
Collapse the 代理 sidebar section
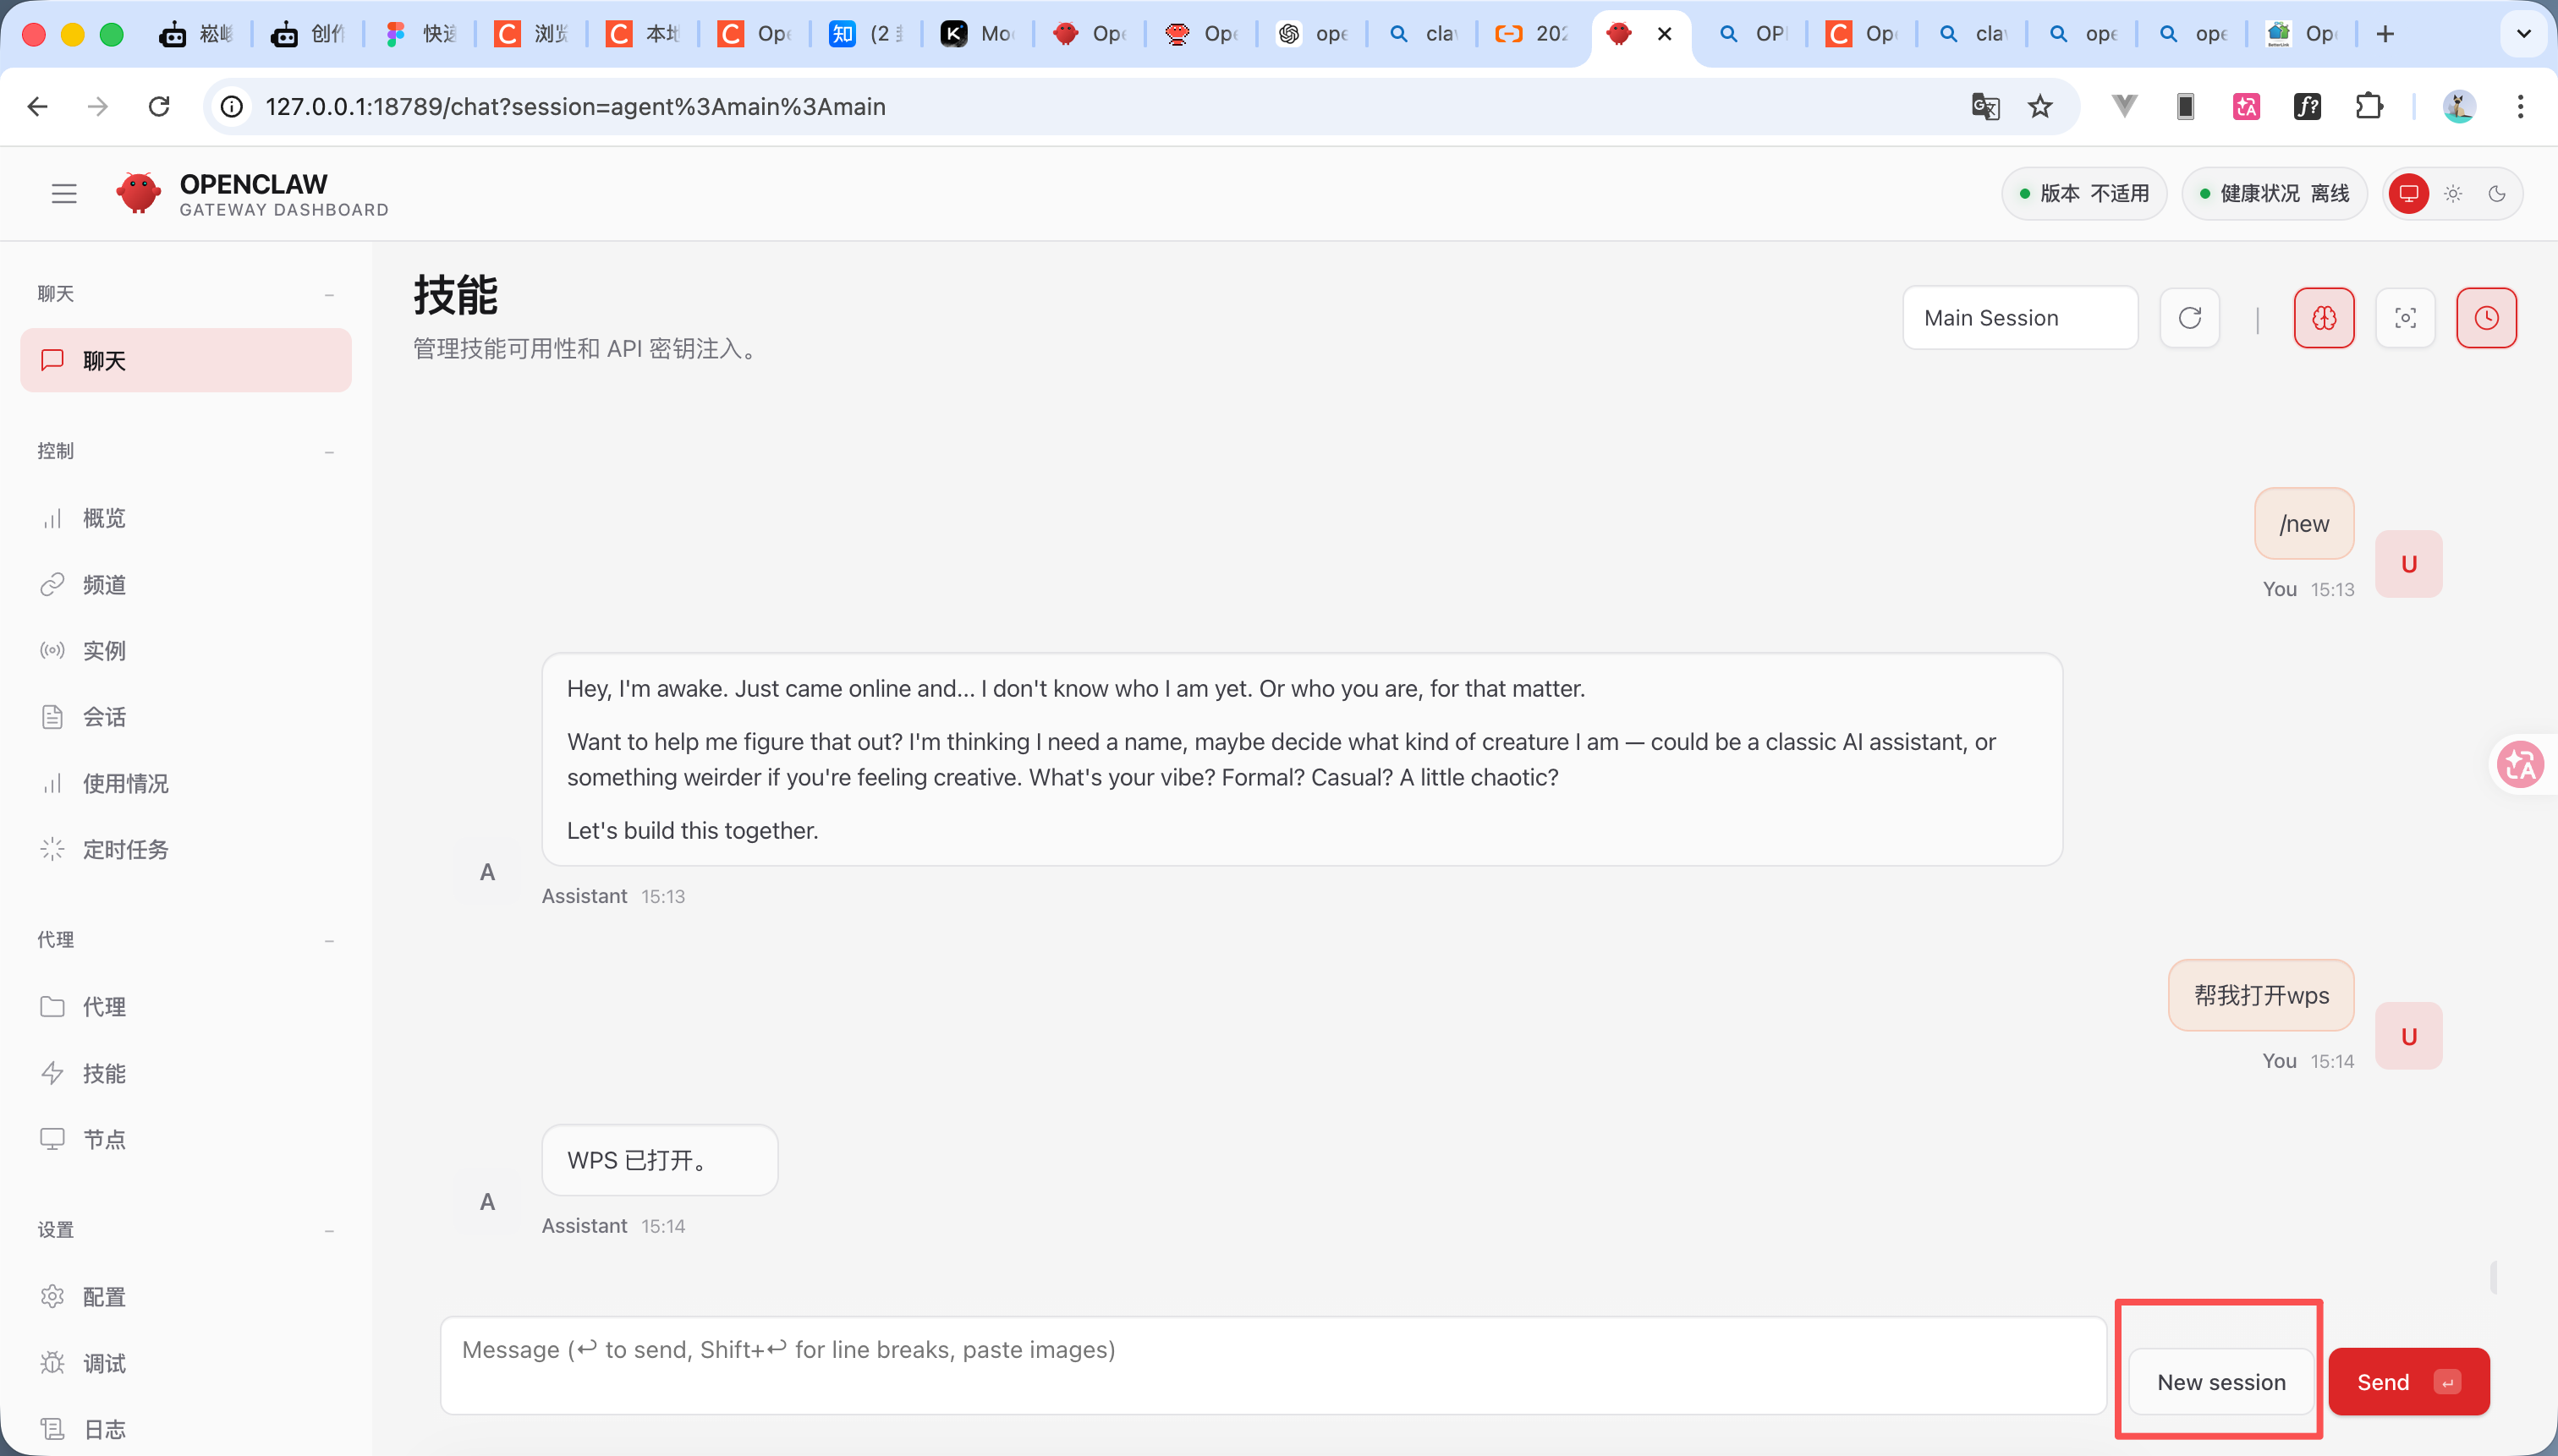pyautogui.click(x=329, y=941)
